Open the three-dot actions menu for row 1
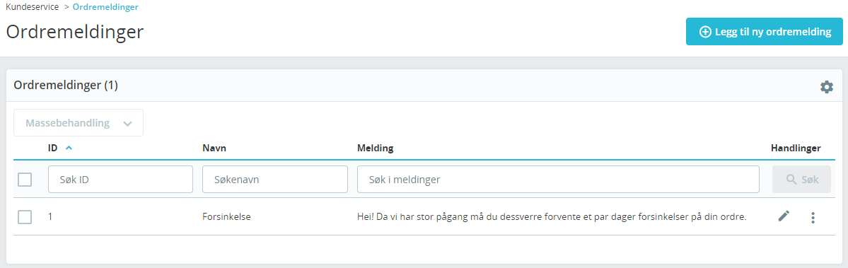Screen dimensions: 848x268 813,218
